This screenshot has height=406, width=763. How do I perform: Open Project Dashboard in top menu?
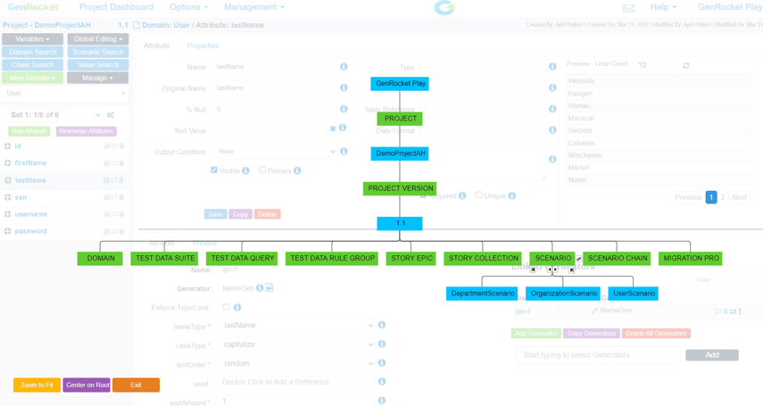click(x=116, y=7)
